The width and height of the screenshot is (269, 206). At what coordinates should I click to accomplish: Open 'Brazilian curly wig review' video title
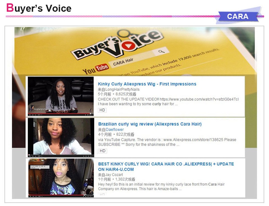click(x=150, y=124)
